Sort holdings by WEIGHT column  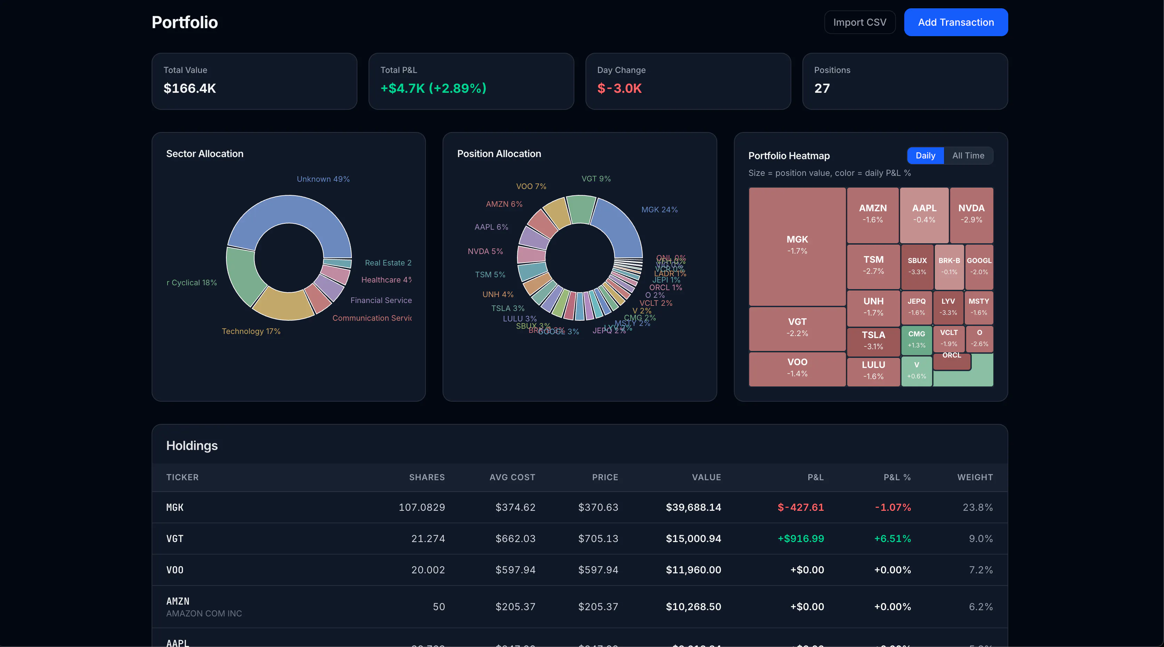[x=975, y=477]
